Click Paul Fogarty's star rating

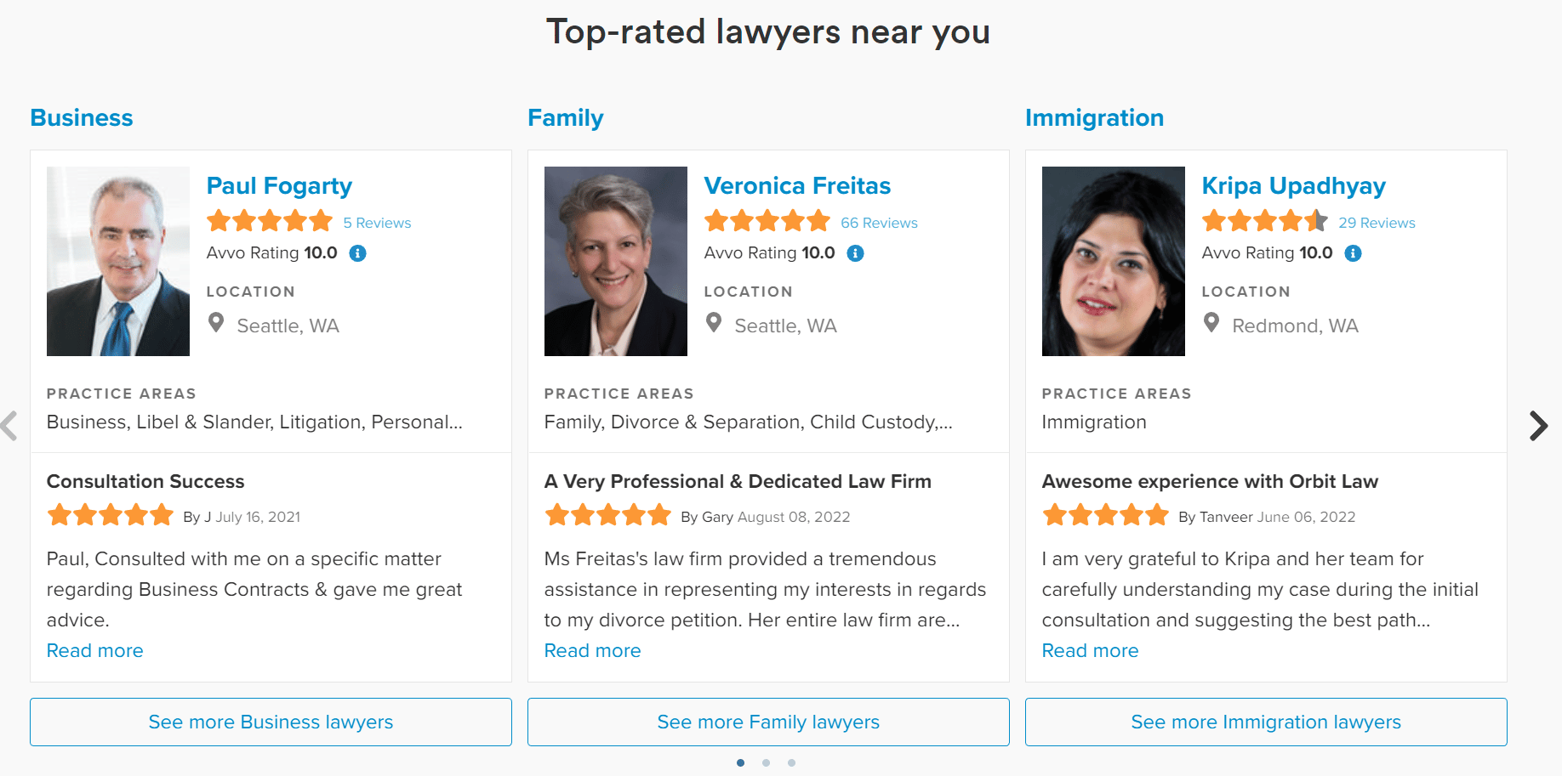tap(270, 222)
